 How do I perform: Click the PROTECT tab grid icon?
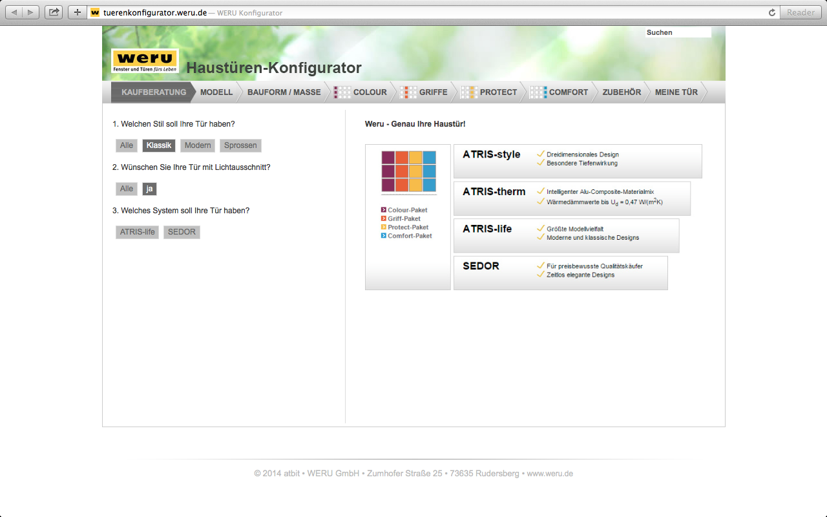pos(469,92)
